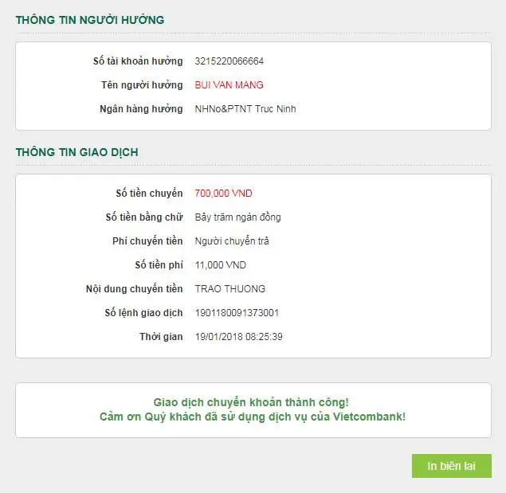The image size is (506, 493).
Task: Click the "THÔNG TIN NGƯỜI HƯỞNG" section heading
Action: tap(90, 20)
